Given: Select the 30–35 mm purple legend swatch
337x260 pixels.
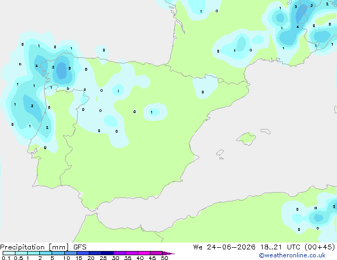Looking at the screenshot, I should pyautogui.click(x=119, y=253).
